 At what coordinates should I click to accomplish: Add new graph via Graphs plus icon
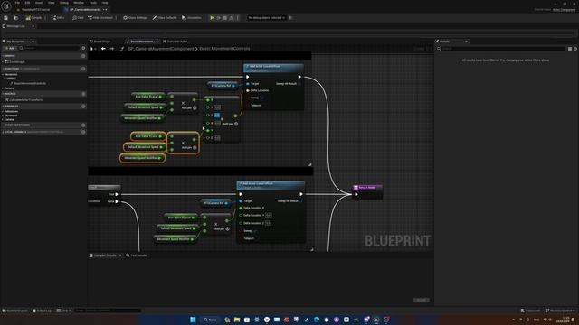83,56
